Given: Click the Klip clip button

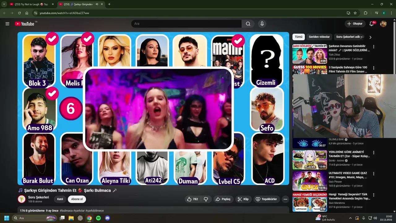Looking at the screenshot, I should [243, 199].
